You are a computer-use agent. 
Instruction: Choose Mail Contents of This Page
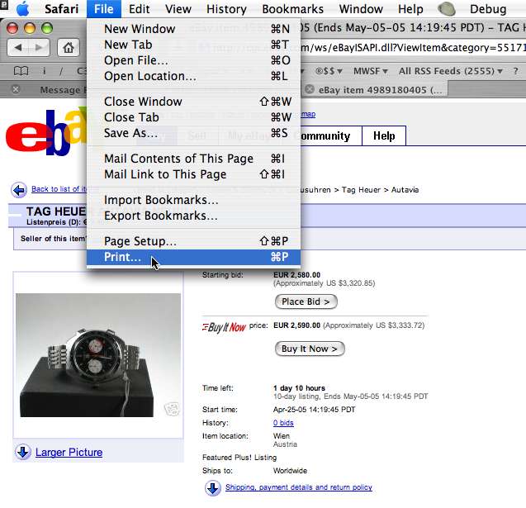193,159
